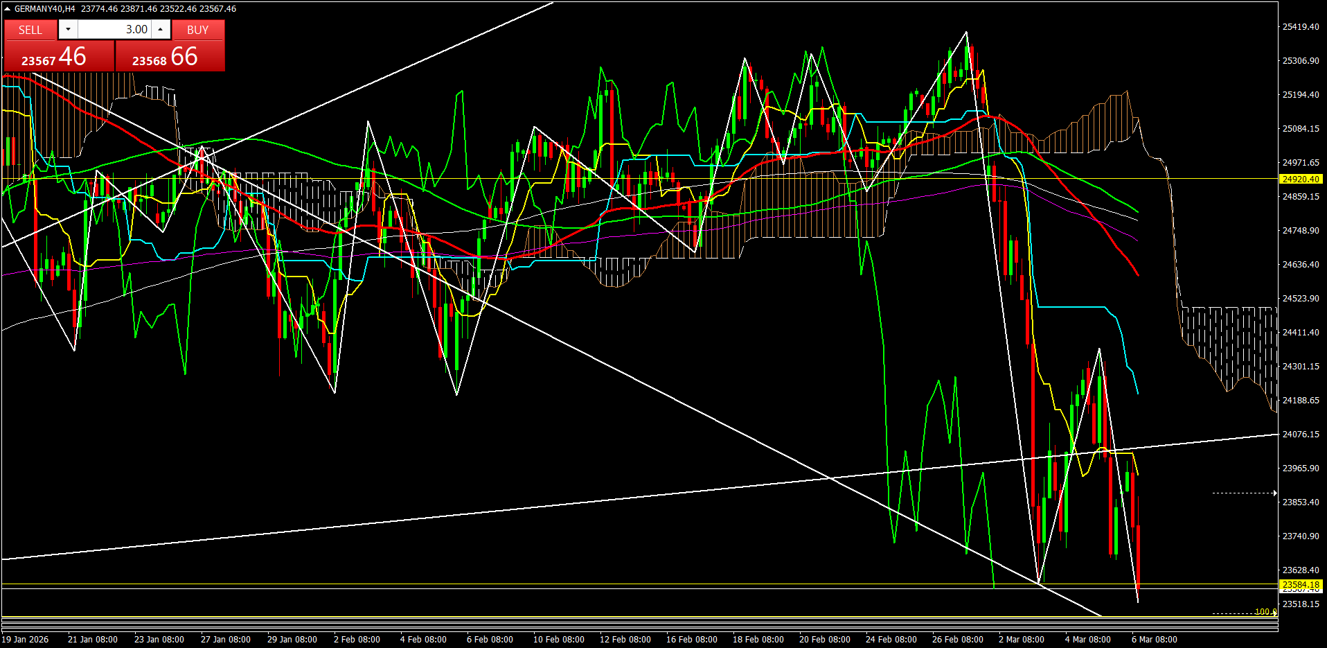
Task: Click the 100.0 Fibonacci level label
Action: tap(1265, 611)
